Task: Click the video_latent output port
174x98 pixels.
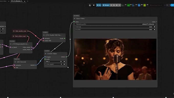Action: point(32,47)
